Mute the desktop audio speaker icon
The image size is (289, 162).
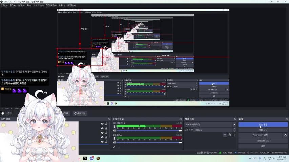(115, 131)
